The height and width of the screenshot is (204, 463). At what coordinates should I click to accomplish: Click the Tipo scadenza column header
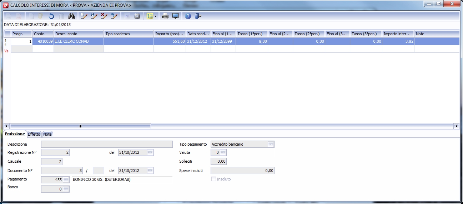click(x=129, y=34)
